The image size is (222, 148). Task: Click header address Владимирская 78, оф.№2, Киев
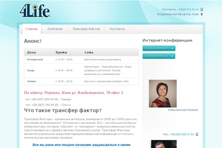tap(178, 14)
